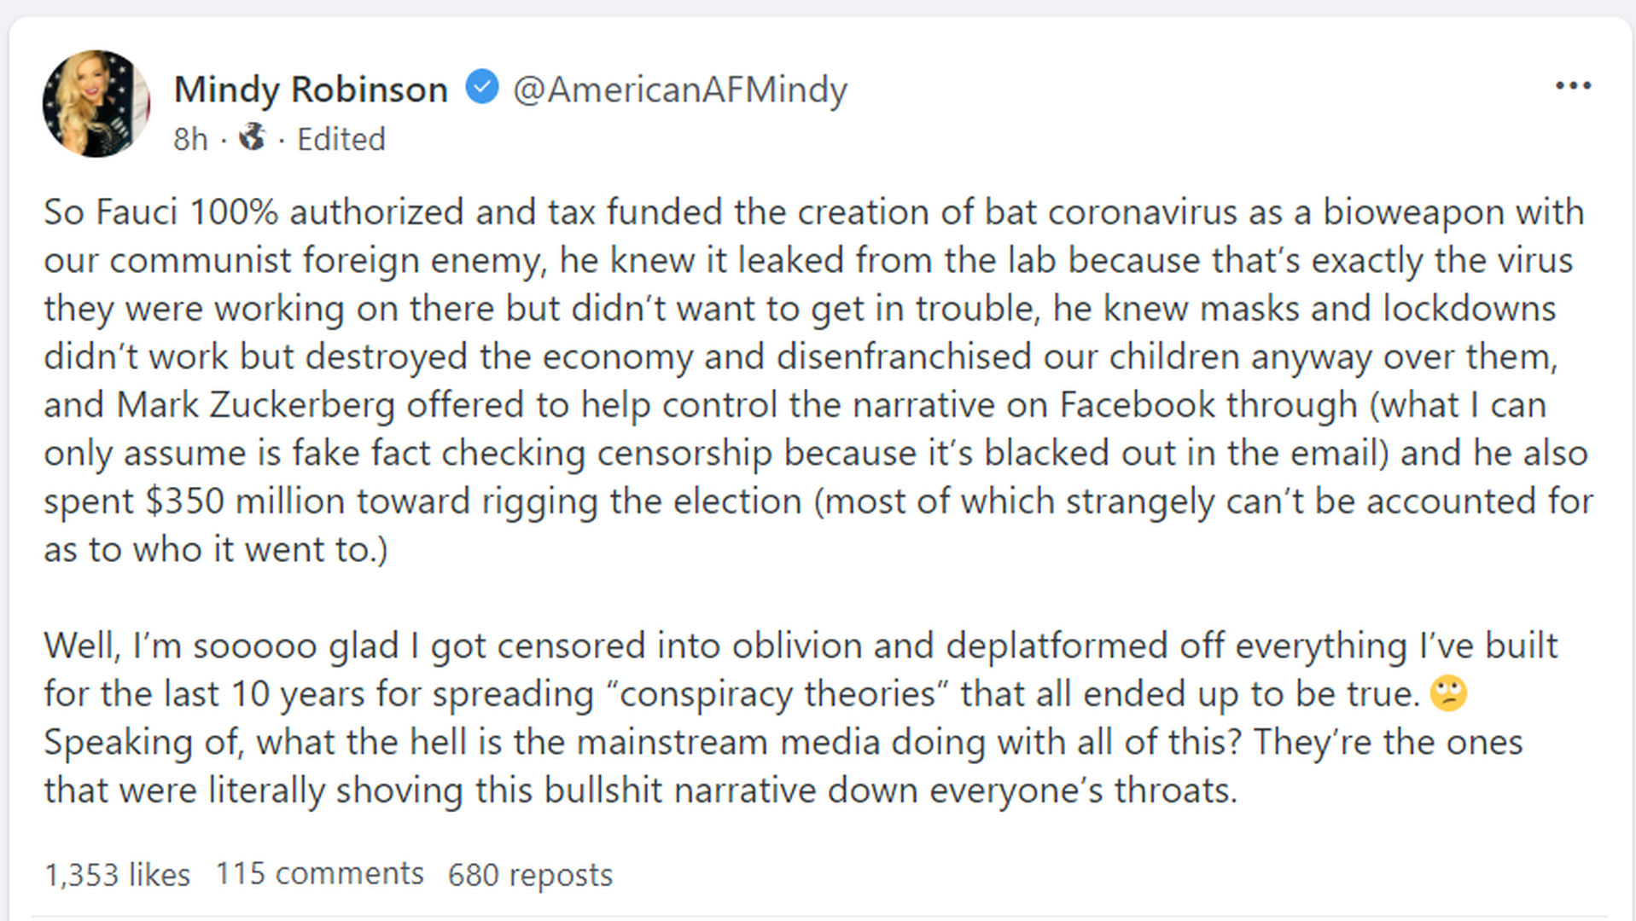
Task: View the 680 reposts
Action: click(x=530, y=874)
